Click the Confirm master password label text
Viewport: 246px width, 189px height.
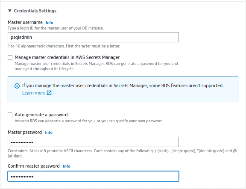tap(34, 166)
